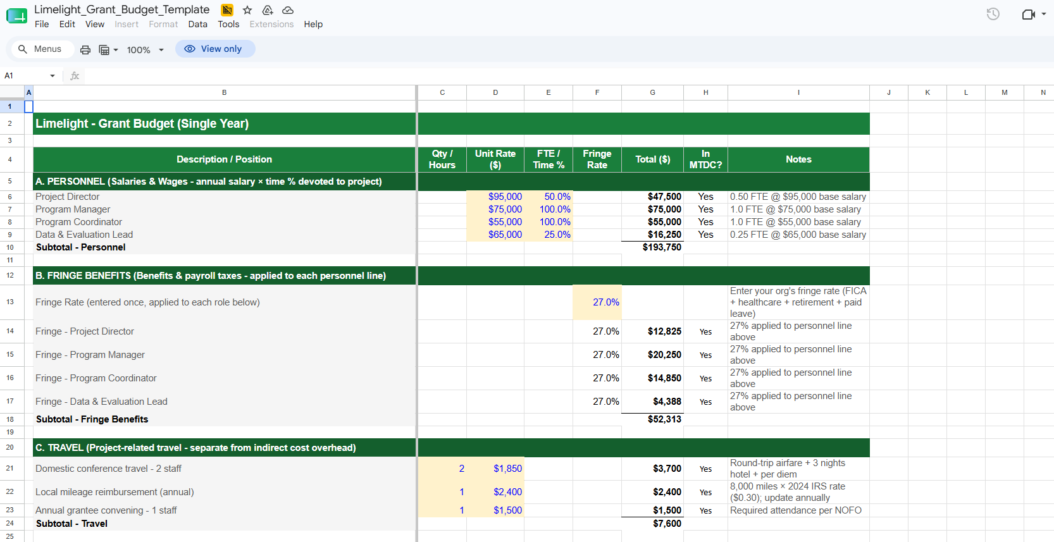Select the 25.0% FTE cell

(x=549, y=235)
